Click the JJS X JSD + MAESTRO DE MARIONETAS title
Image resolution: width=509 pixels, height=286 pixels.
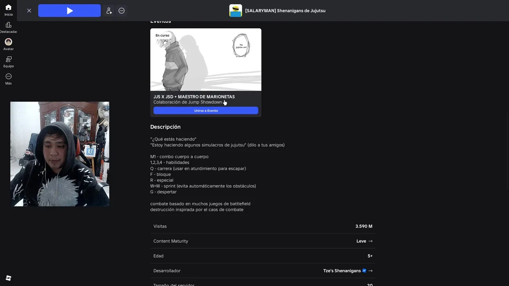coord(194,97)
